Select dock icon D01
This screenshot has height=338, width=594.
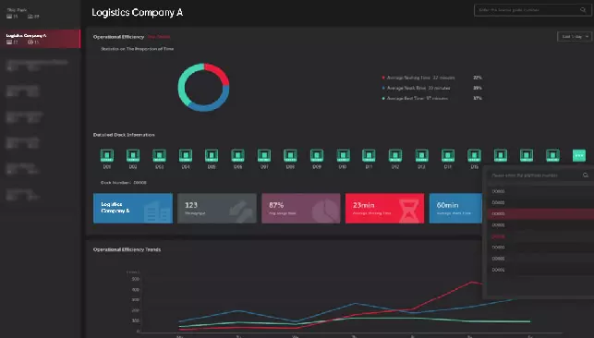pyautogui.click(x=107, y=155)
